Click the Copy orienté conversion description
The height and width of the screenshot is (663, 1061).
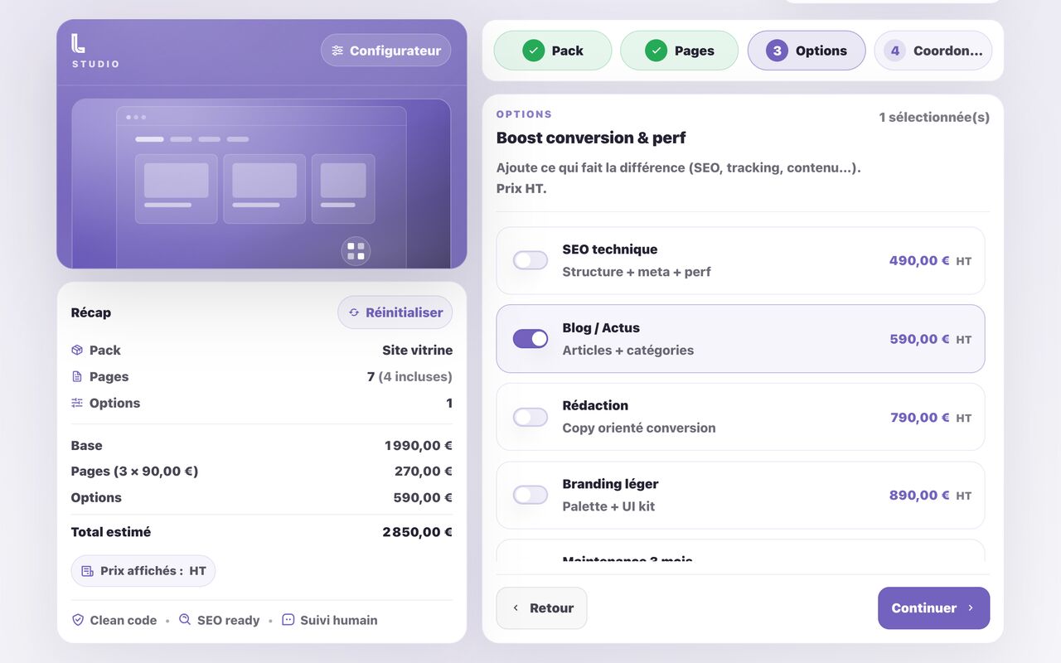[x=639, y=428]
